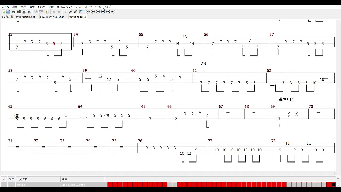Select the red fret 5 note in measure 53

pyautogui.click(x=54, y=44)
